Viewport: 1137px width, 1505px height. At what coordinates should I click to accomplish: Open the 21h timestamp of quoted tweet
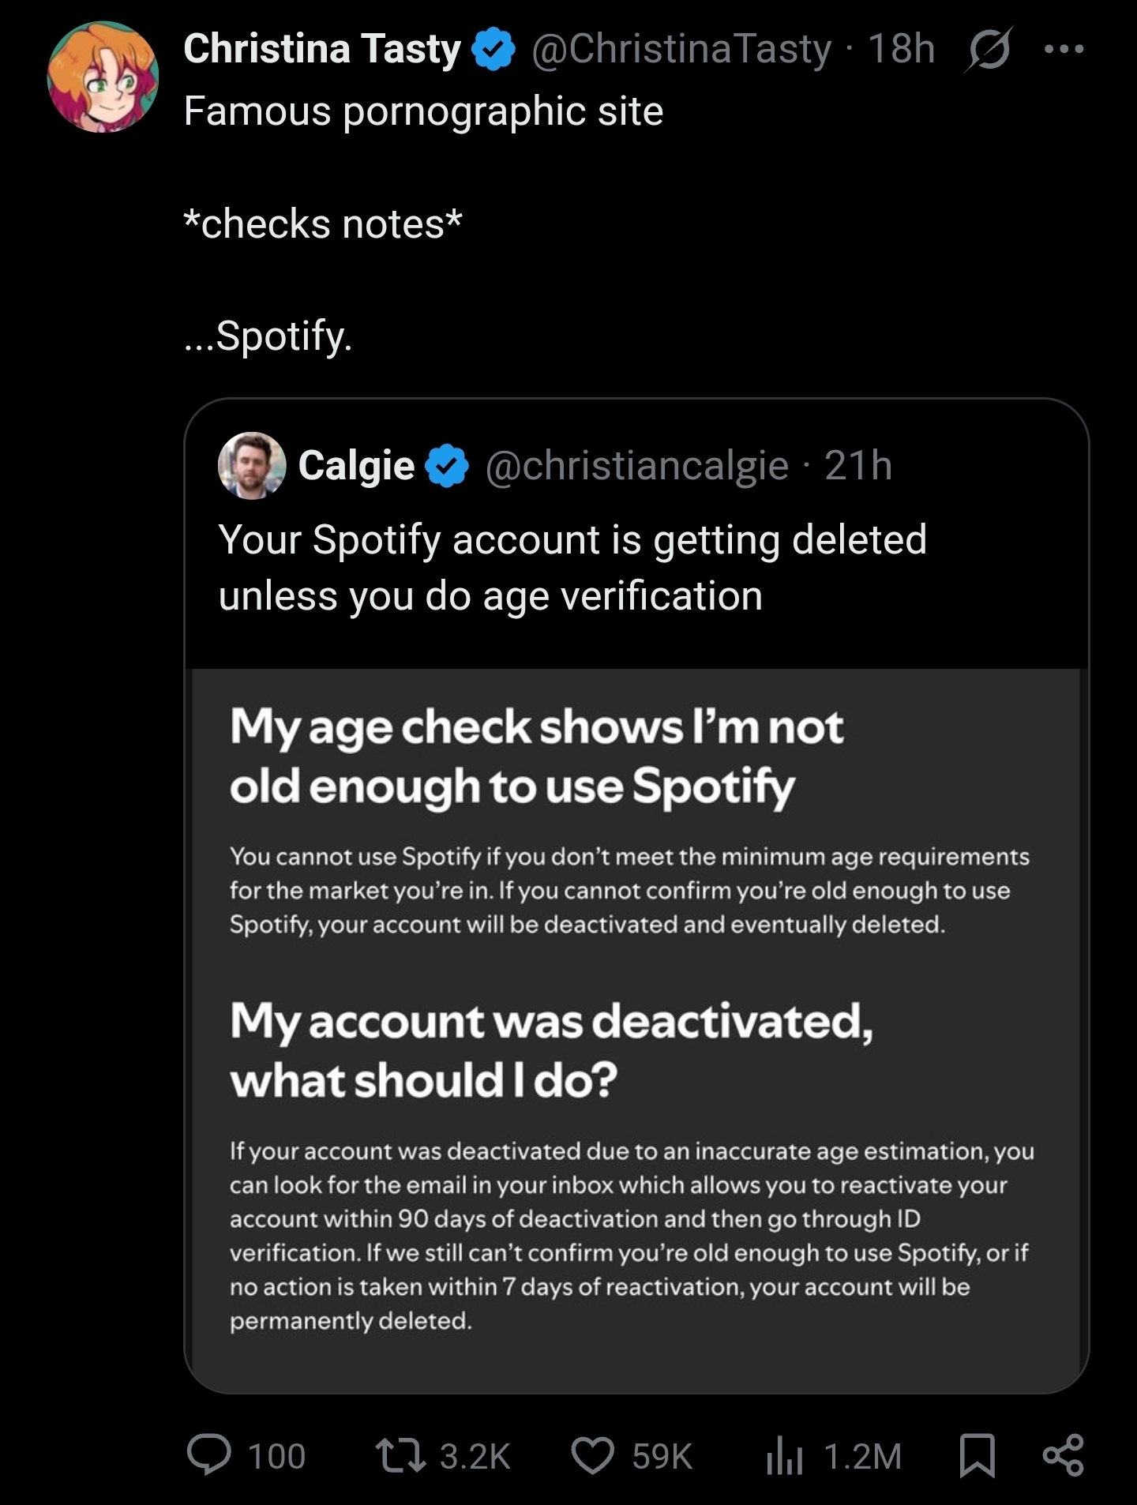858,466
